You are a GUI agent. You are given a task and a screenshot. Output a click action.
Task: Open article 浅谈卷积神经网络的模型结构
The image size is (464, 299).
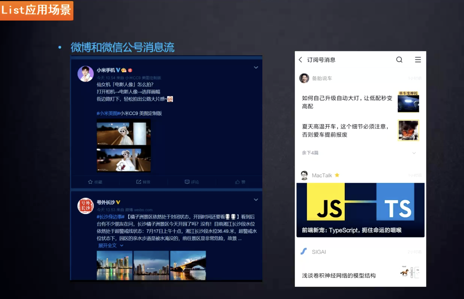coord(339,276)
